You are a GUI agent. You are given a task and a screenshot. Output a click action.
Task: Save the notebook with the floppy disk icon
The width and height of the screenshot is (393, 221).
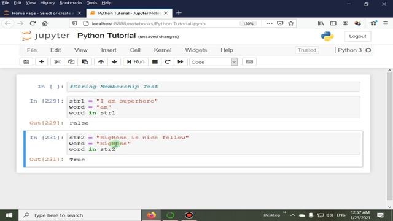point(26,61)
